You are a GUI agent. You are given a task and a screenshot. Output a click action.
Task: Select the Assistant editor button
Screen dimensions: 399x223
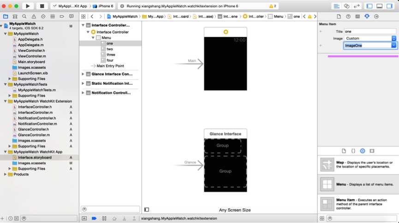346,6
